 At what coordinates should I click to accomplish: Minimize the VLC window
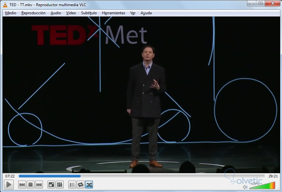[252, 4]
